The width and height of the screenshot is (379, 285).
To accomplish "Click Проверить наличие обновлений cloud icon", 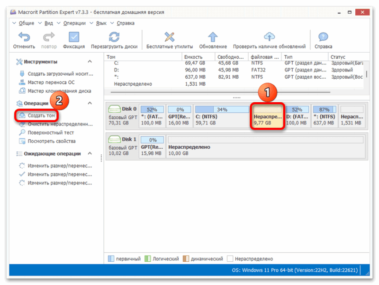I will point(269,37).
